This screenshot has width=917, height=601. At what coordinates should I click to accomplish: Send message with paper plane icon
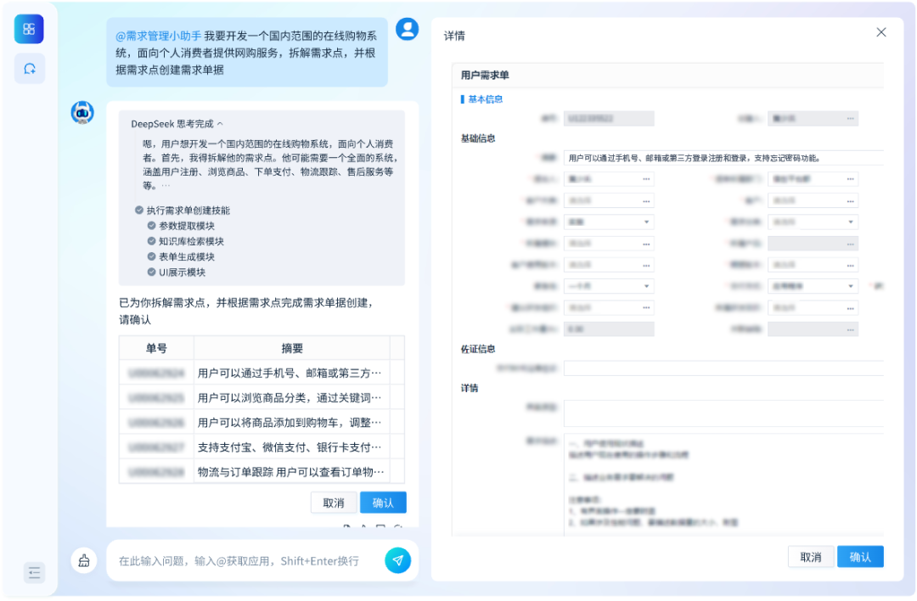coord(397,560)
